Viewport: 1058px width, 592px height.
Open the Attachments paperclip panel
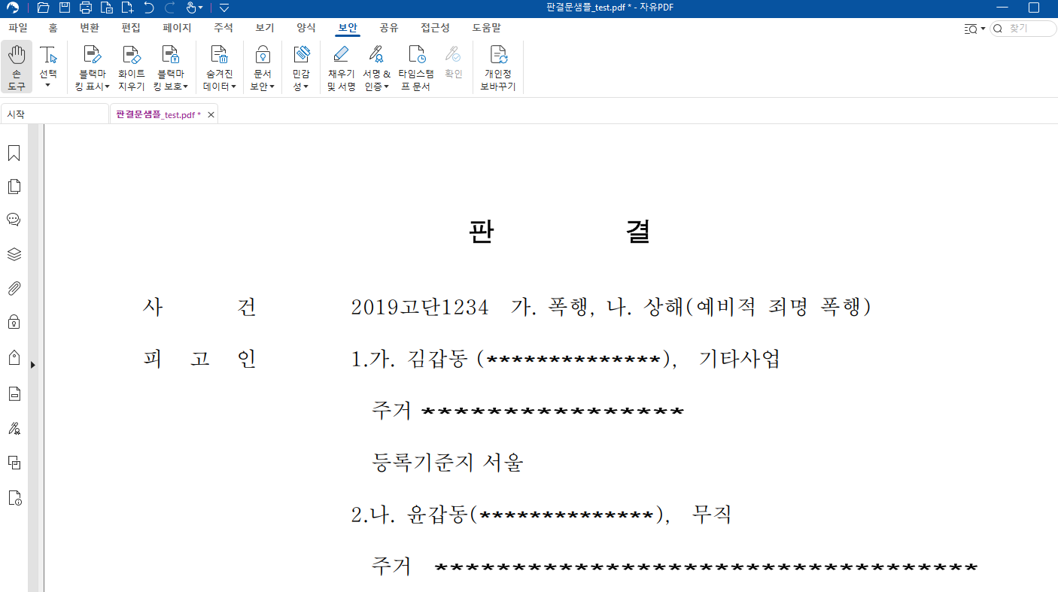coord(14,288)
